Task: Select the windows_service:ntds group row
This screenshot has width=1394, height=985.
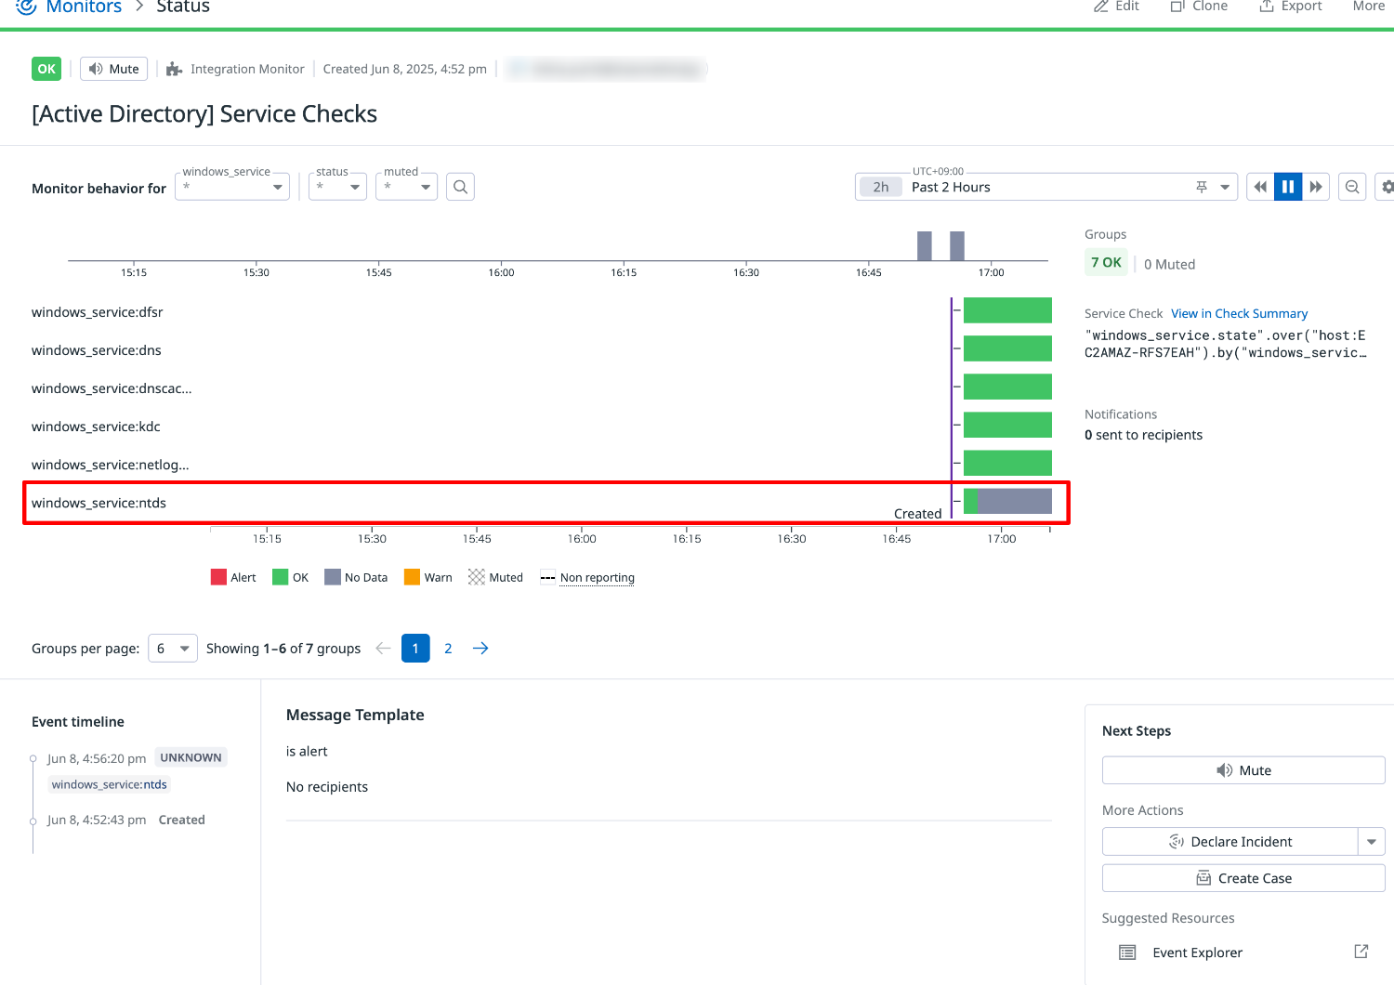Action: pos(99,503)
